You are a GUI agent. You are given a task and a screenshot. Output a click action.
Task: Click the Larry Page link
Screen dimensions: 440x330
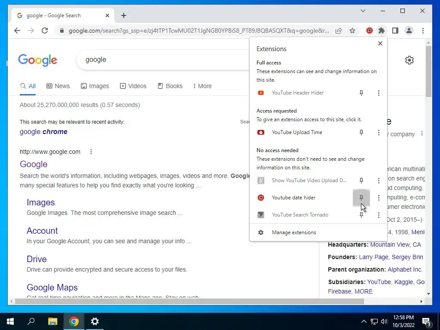click(373, 257)
